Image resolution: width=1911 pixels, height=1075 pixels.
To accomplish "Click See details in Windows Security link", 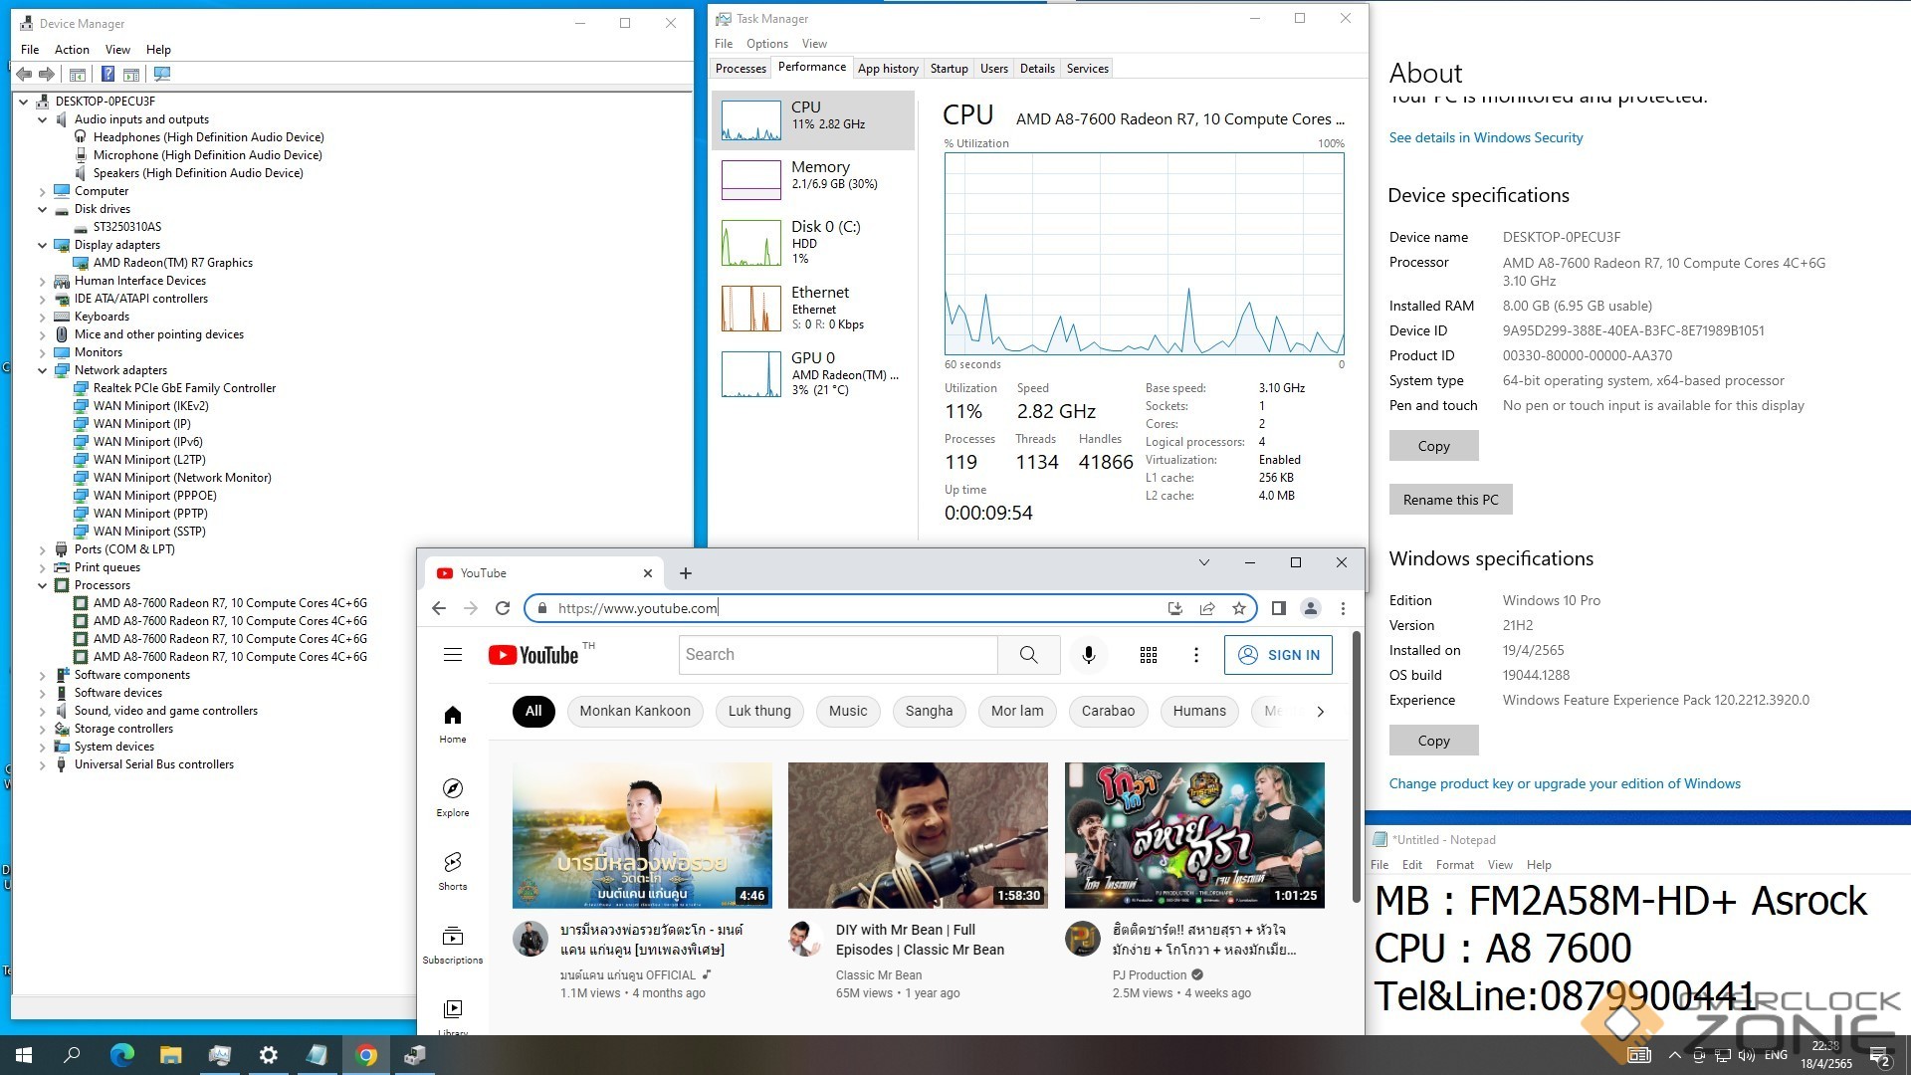I will click(1486, 137).
